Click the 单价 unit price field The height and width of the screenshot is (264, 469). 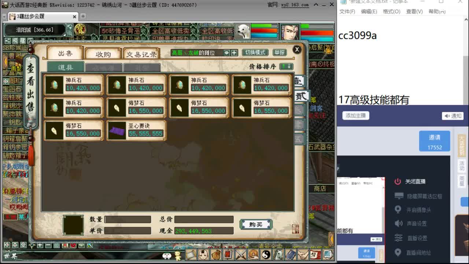click(x=128, y=231)
